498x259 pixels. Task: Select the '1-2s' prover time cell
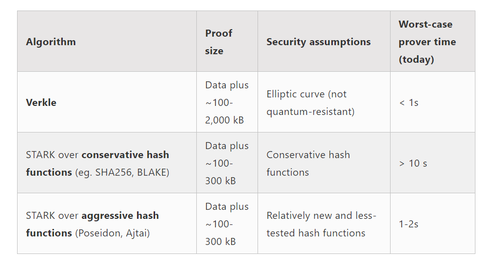click(x=433, y=223)
